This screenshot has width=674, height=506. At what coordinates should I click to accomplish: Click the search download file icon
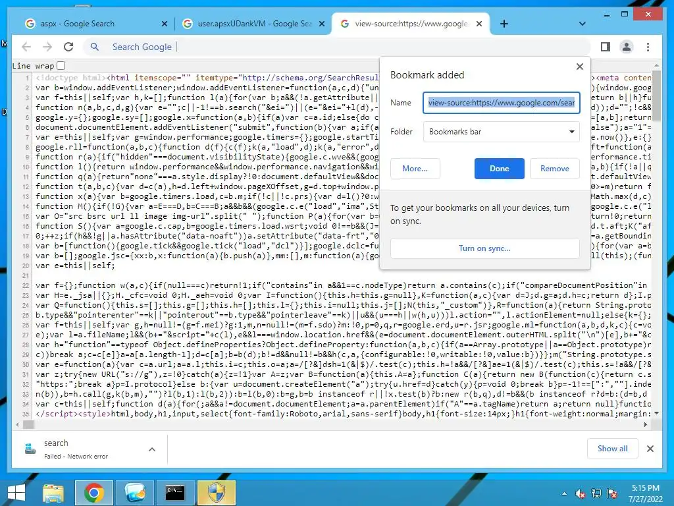pos(30,449)
